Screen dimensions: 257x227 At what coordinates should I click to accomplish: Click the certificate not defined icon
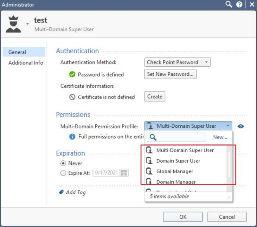coord(72,97)
